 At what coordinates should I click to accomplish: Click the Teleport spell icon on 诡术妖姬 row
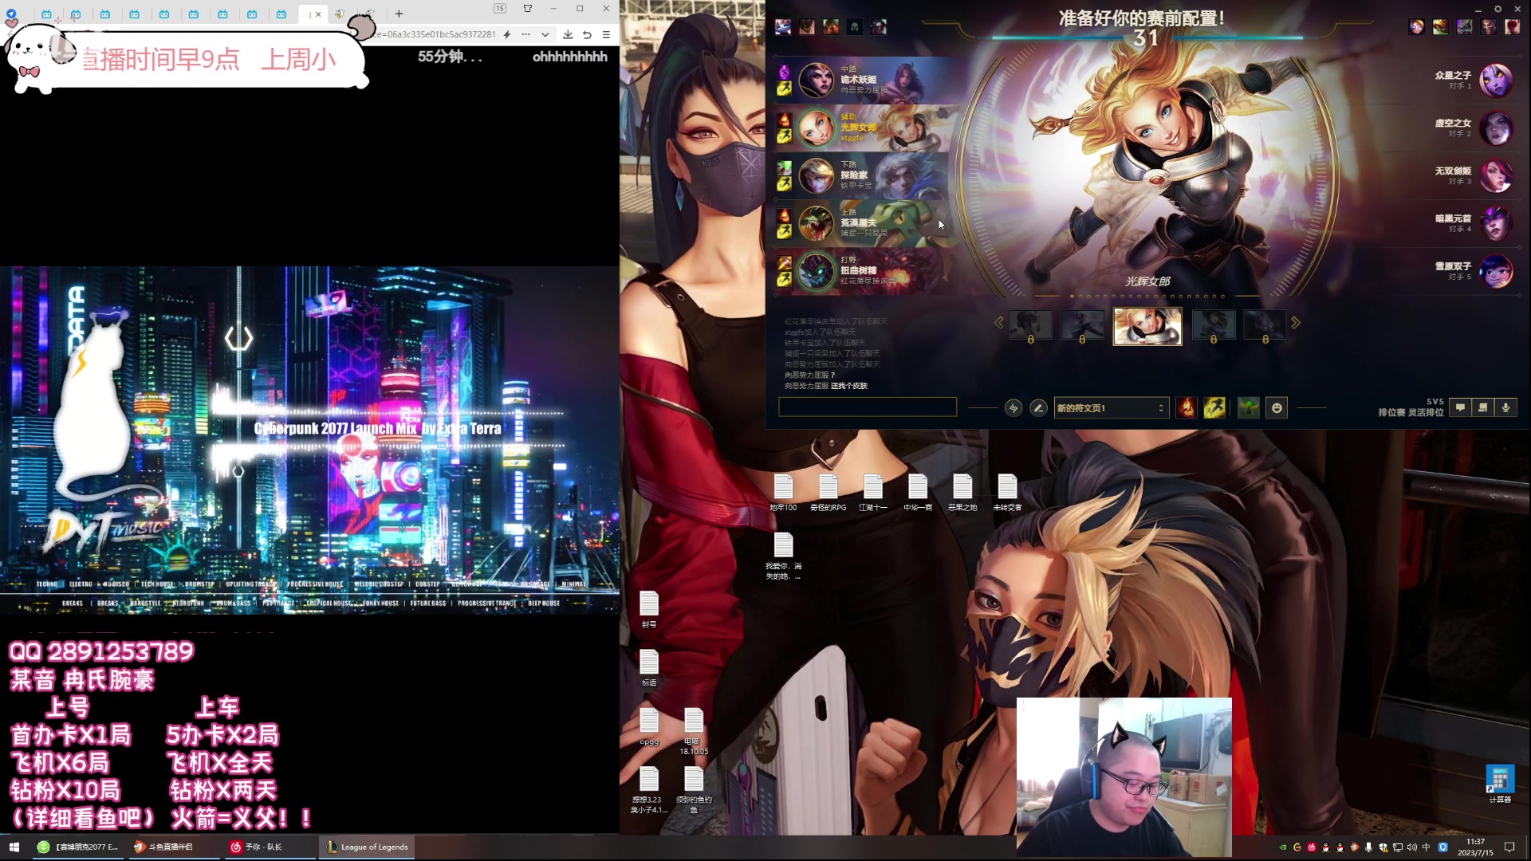pos(785,72)
